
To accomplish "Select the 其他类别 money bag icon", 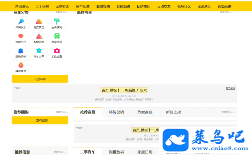I will 21,65.
